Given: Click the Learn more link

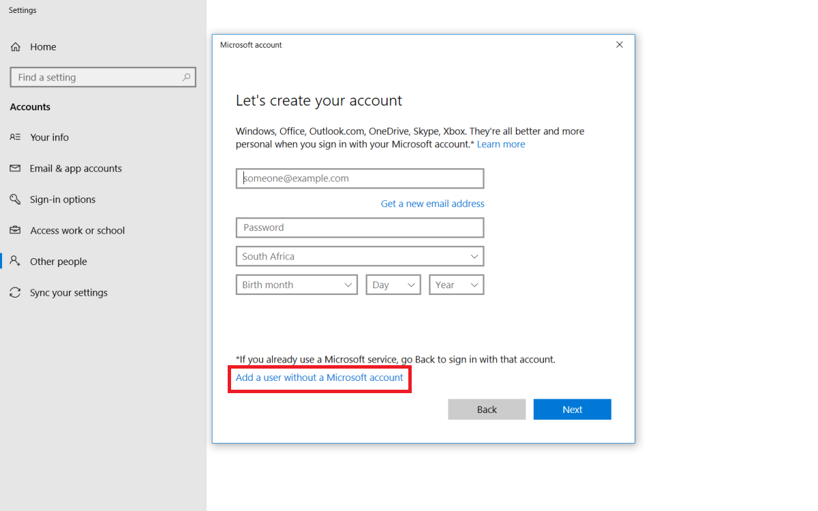Looking at the screenshot, I should [x=501, y=144].
